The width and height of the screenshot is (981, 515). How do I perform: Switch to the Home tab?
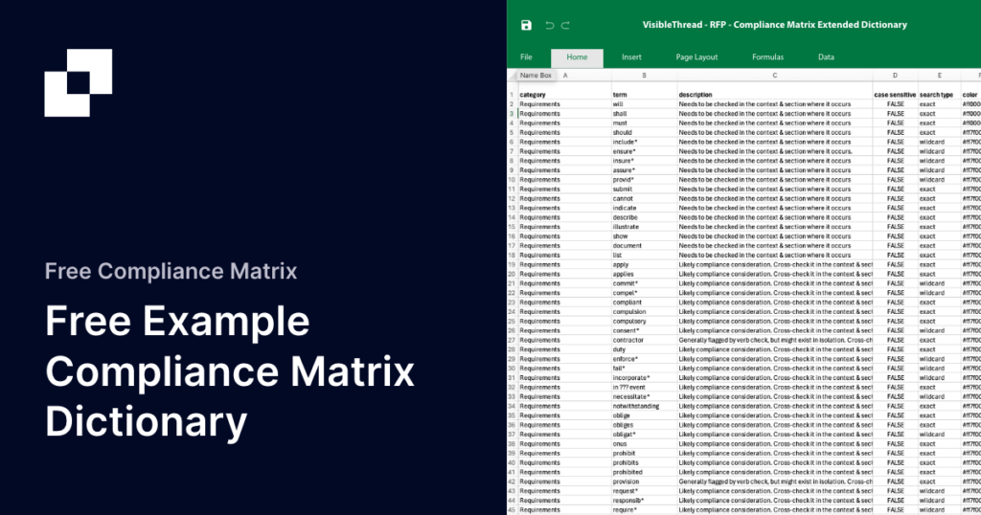point(577,56)
